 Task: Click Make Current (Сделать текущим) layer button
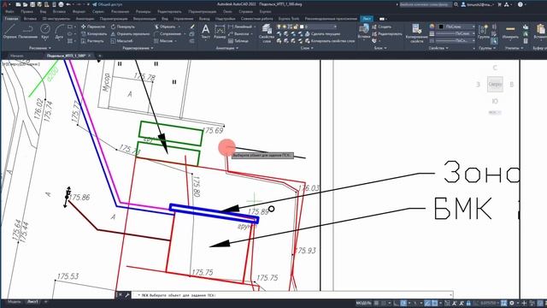pyautogui.click(x=323, y=34)
